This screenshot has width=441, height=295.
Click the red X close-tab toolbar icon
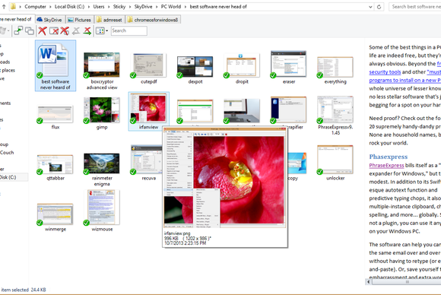coord(43,30)
